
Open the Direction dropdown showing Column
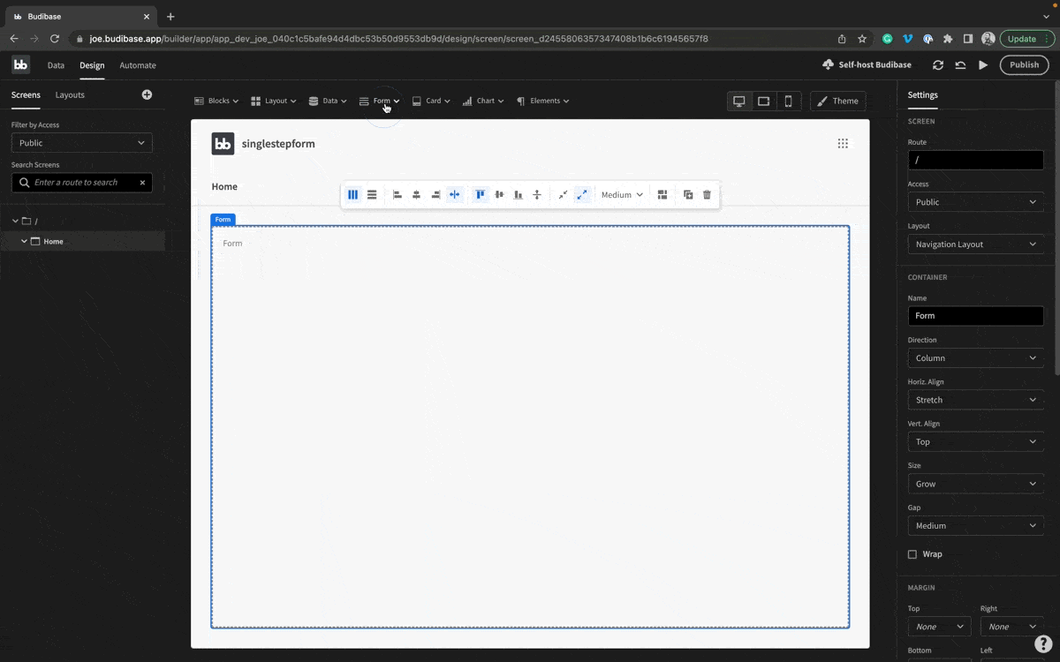[975, 357]
